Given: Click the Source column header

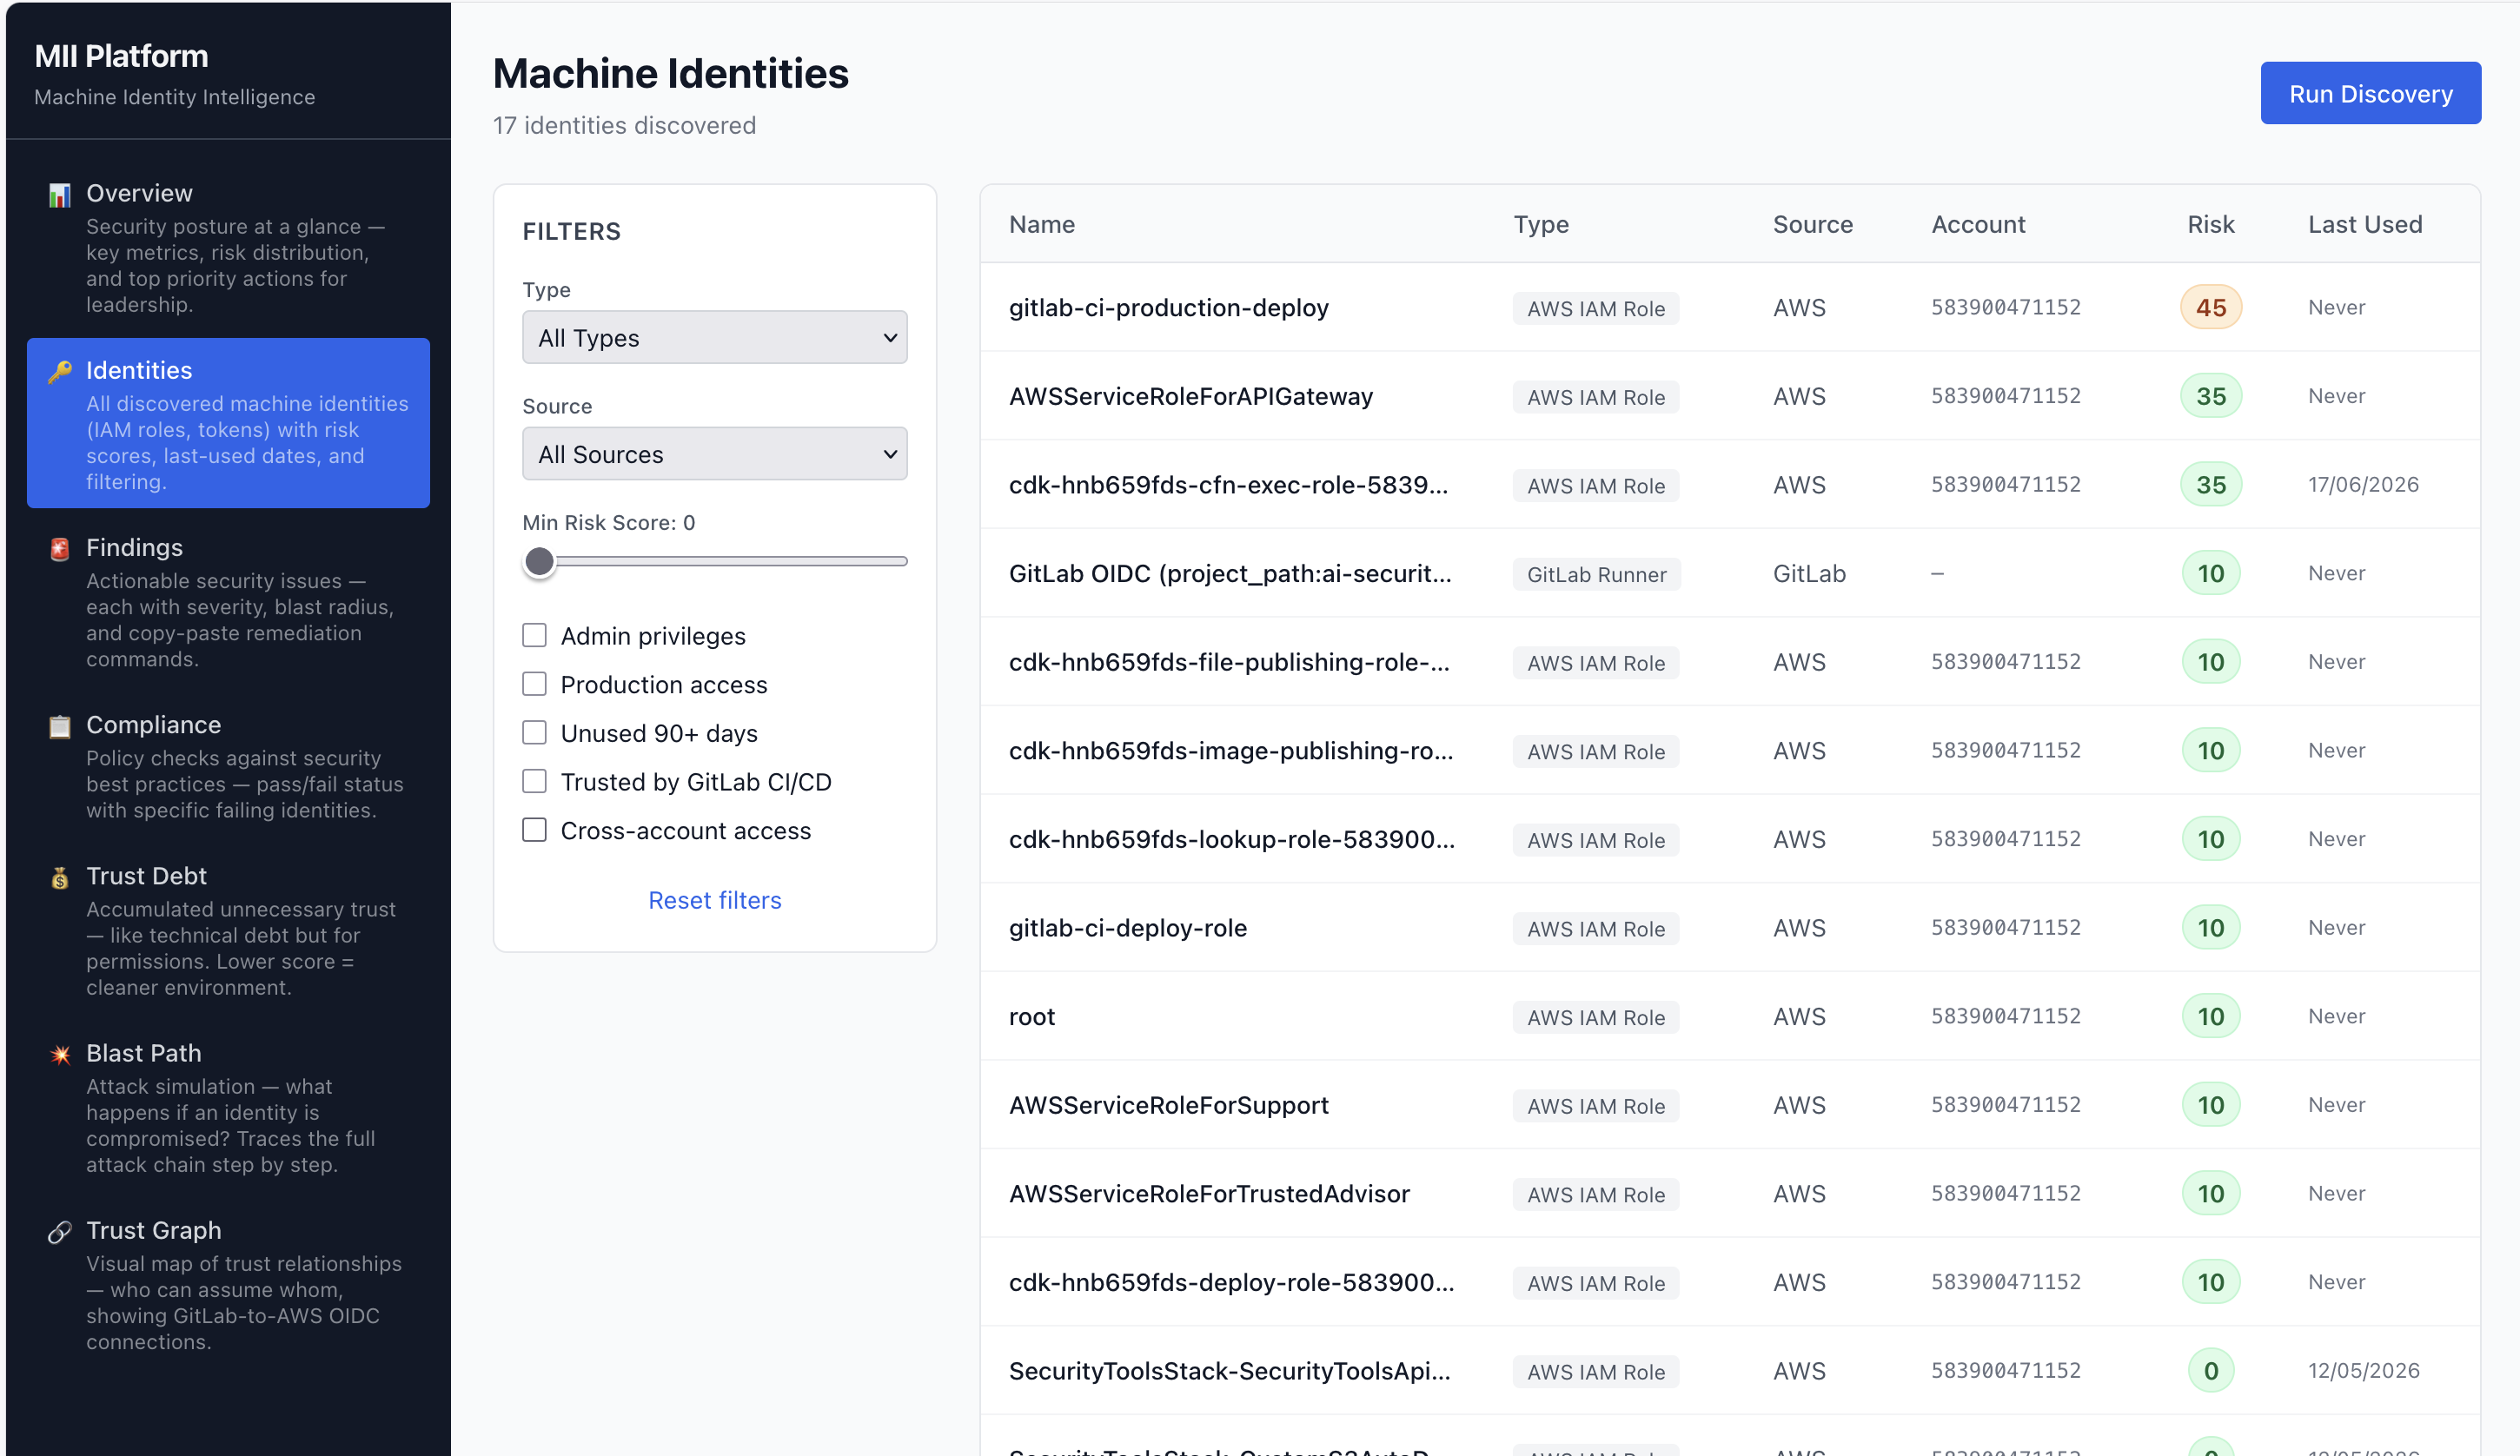Looking at the screenshot, I should [x=1812, y=224].
